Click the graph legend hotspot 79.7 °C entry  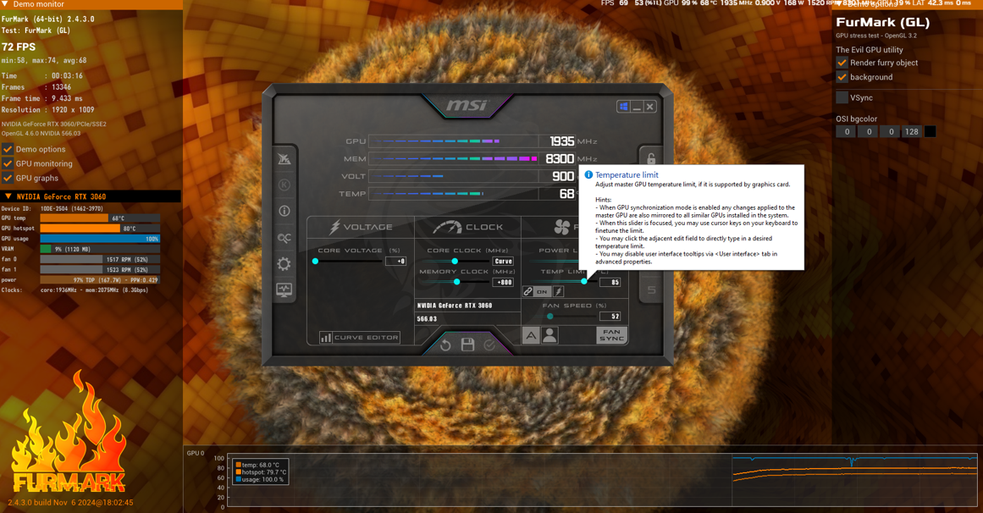pyautogui.click(x=261, y=472)
